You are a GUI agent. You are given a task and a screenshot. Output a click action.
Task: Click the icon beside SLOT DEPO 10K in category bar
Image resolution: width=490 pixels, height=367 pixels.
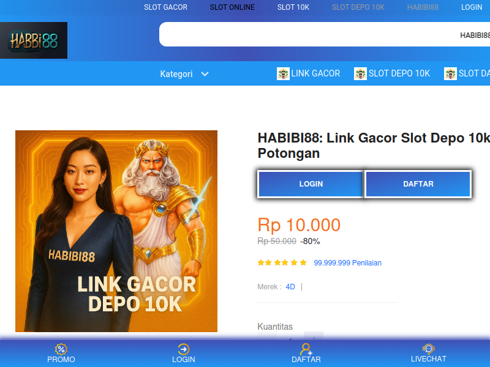360,73
